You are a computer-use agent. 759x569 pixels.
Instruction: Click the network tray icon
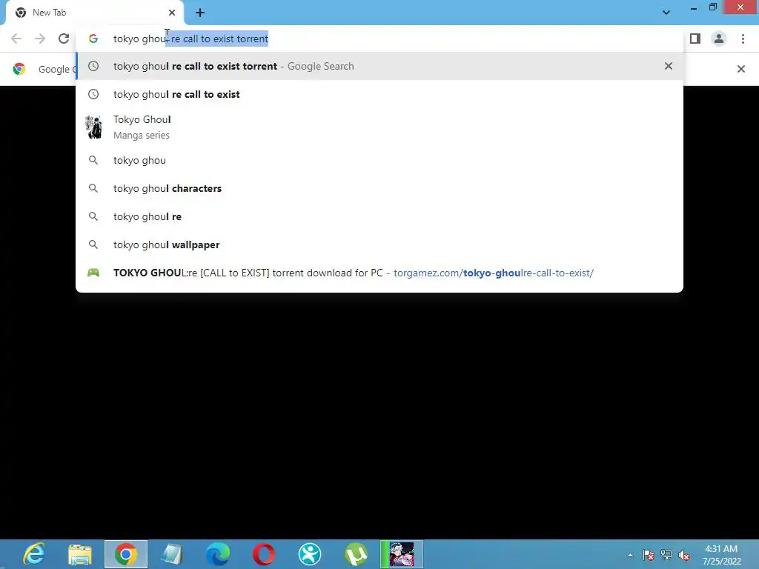click(666, 555)
